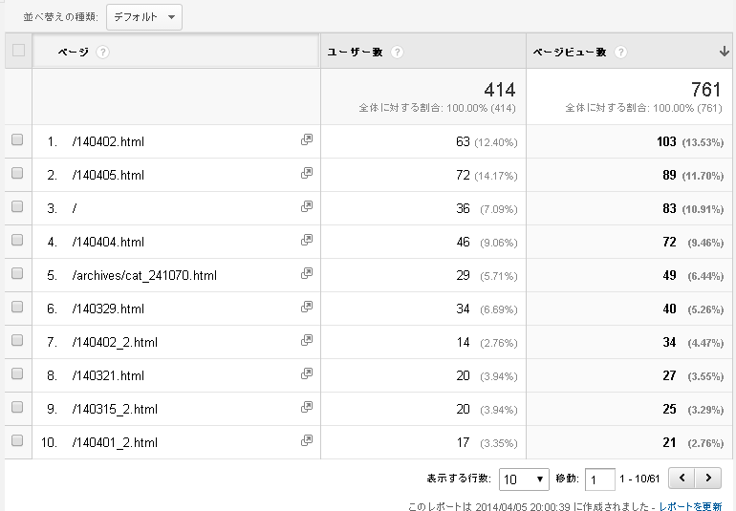
Task: Show help for ユーザー数 column
Action: point(397,53)
